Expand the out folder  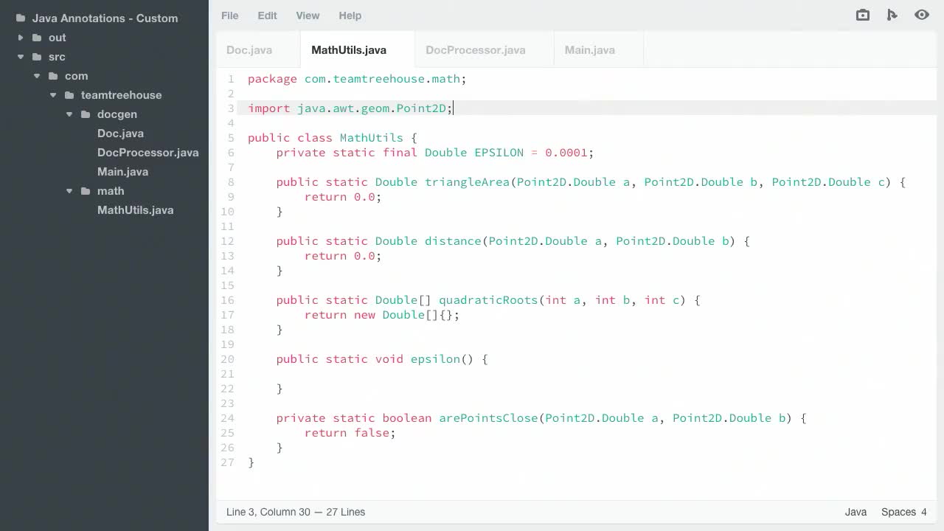click(x=19, y=38)
